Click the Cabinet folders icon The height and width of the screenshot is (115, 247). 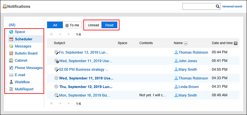click(11, 60)
